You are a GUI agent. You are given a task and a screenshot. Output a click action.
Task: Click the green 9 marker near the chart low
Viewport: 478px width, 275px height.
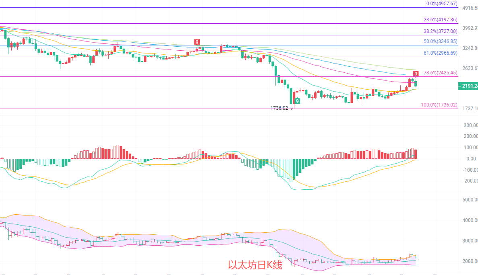(297, 101)
